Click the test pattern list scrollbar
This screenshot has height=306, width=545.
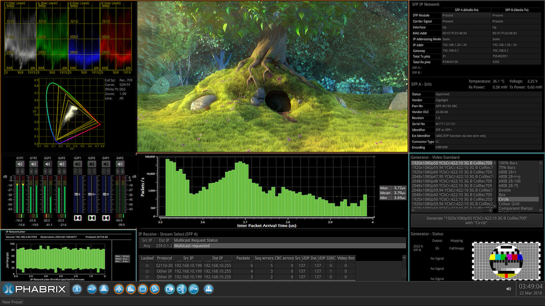[541, 186]
